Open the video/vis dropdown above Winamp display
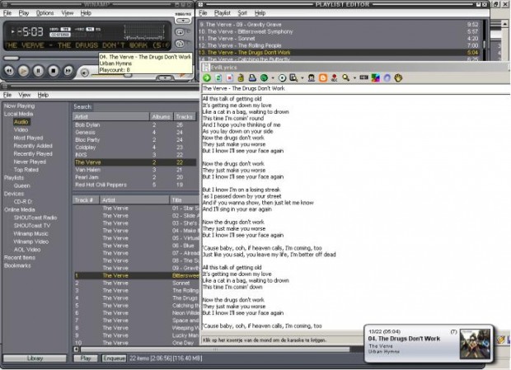 (x=183, y=21)
